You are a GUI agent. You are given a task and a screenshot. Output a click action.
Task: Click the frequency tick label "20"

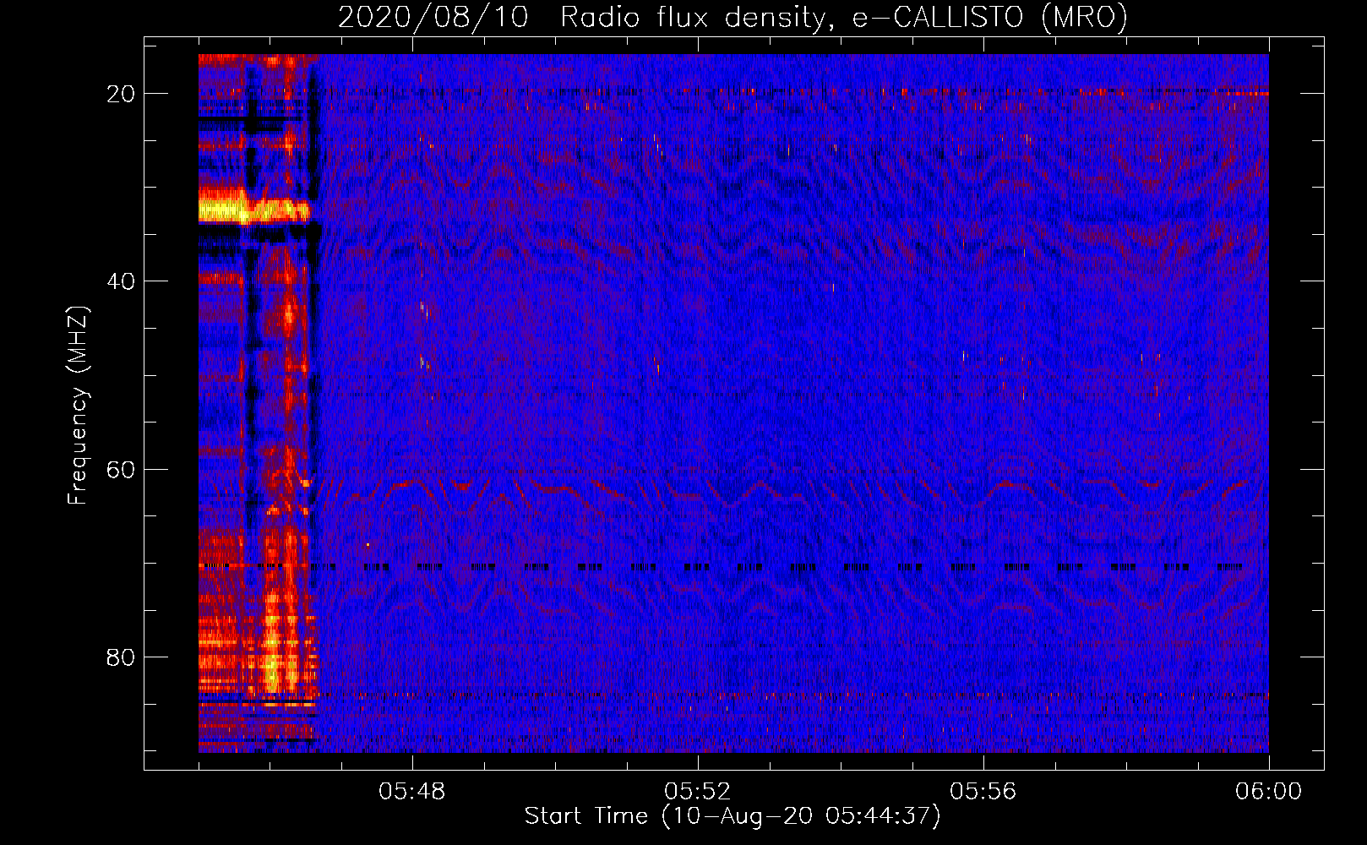(x=122, y=94)
